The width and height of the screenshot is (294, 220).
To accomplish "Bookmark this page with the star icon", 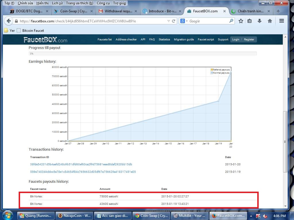I will (x=241, y=21).
